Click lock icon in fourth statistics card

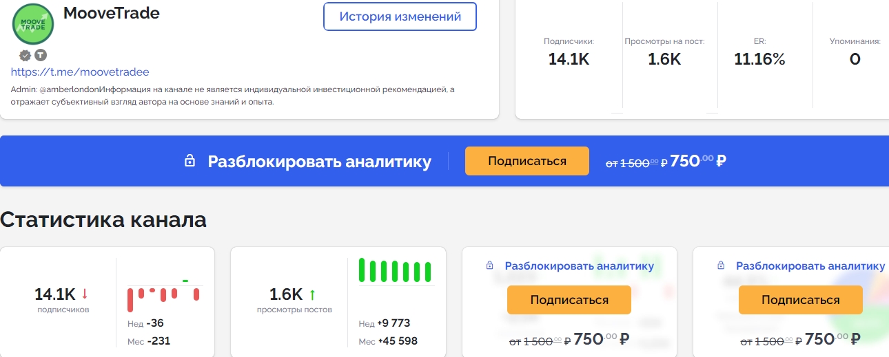click(721, 266)
